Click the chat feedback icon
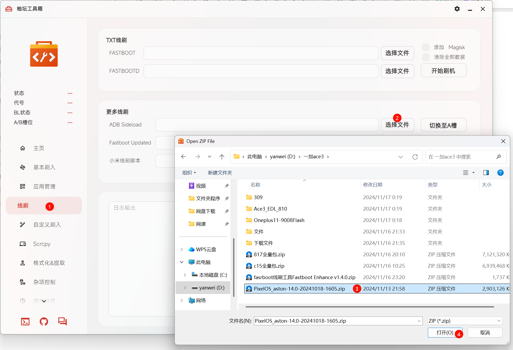The image size is (513, 350). coord(63,321)
